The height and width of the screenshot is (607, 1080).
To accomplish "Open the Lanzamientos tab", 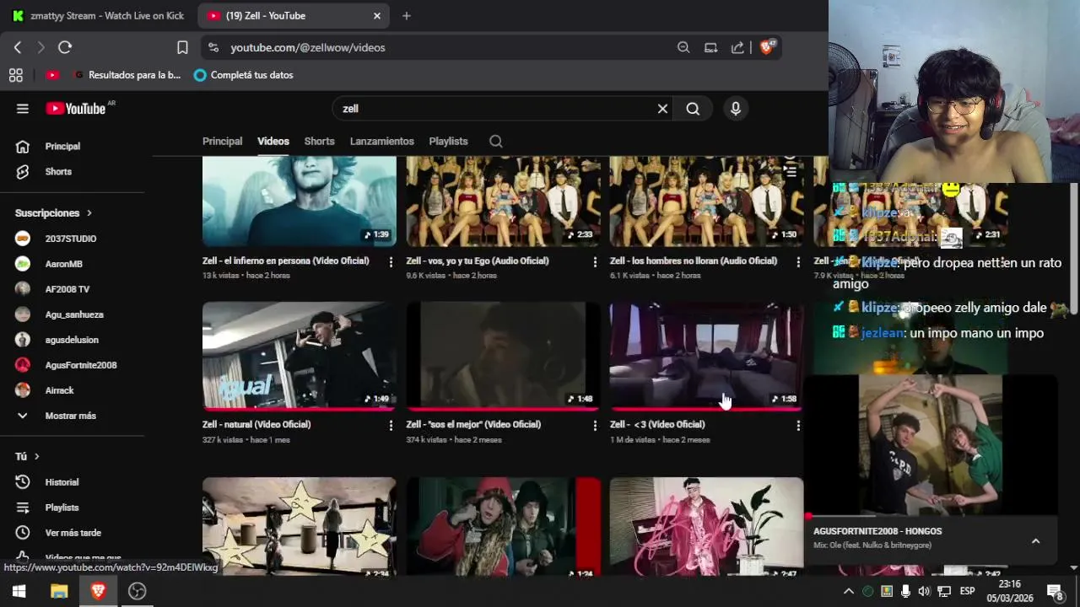I will (381, 141).
